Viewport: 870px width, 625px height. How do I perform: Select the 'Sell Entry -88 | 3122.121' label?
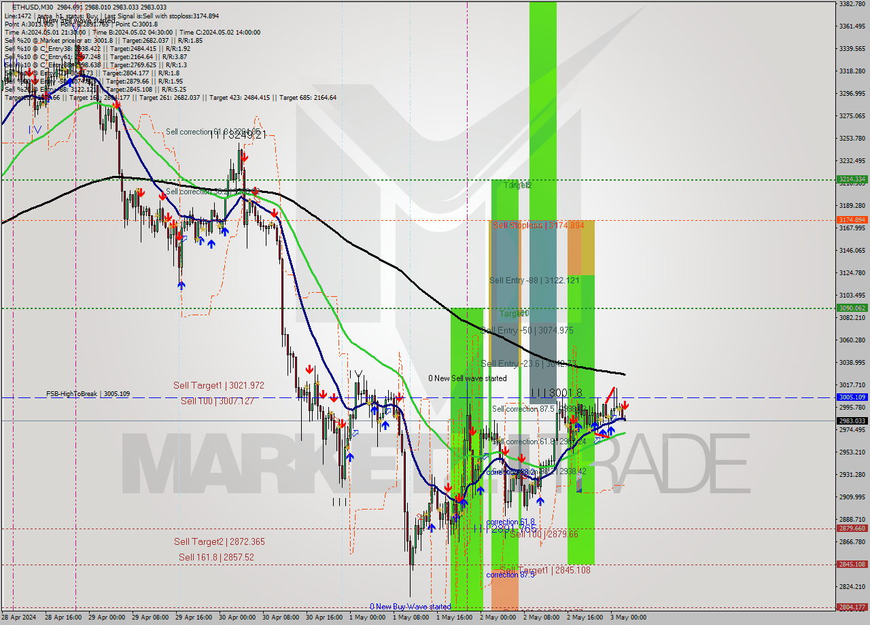tap(534, 280)
